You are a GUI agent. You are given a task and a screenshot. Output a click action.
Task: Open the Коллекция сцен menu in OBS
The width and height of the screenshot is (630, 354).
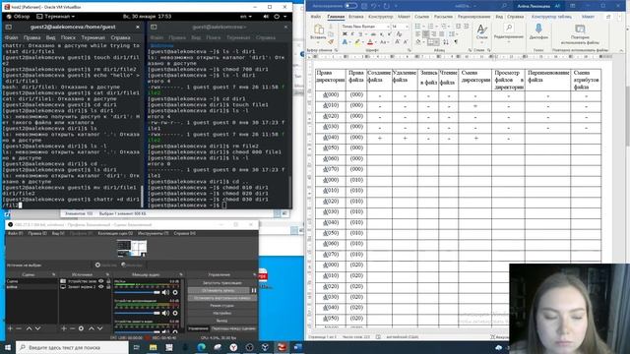coord(115,233)
